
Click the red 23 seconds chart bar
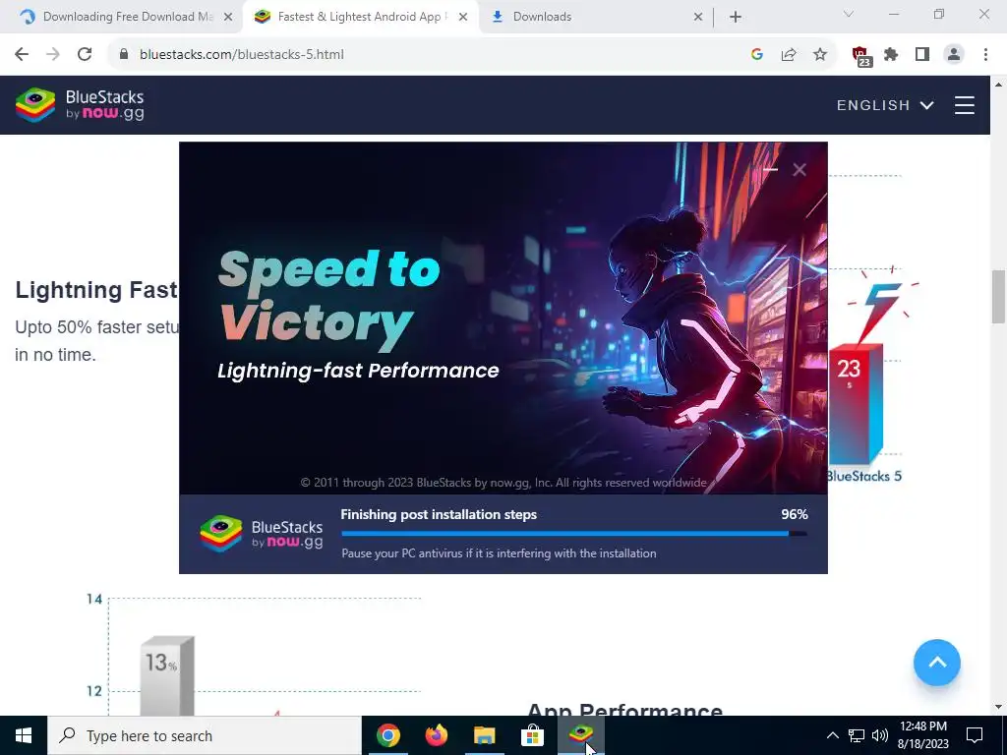856,403
